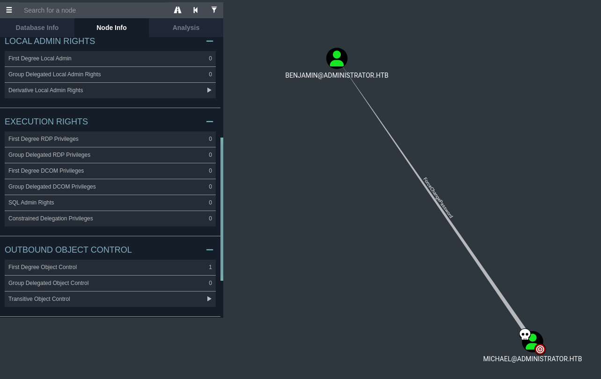Image resolution: width=601 pixels, height=379 pixels.
Task: Focus the Search for a node field
Action: click(94, 10)
